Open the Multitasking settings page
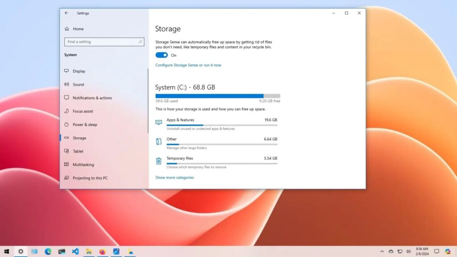This screenshot has width=457, height=257. click(x=83, y=165)
